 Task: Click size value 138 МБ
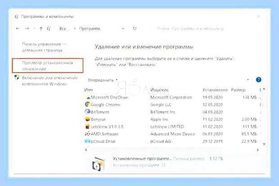(x=250, y=97)
